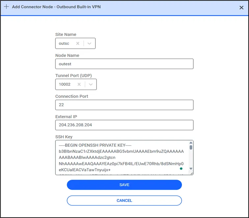Screen dimensions: 249x218
Task: Click the Node Name field 'outest'
Action: tap(124, 64)
